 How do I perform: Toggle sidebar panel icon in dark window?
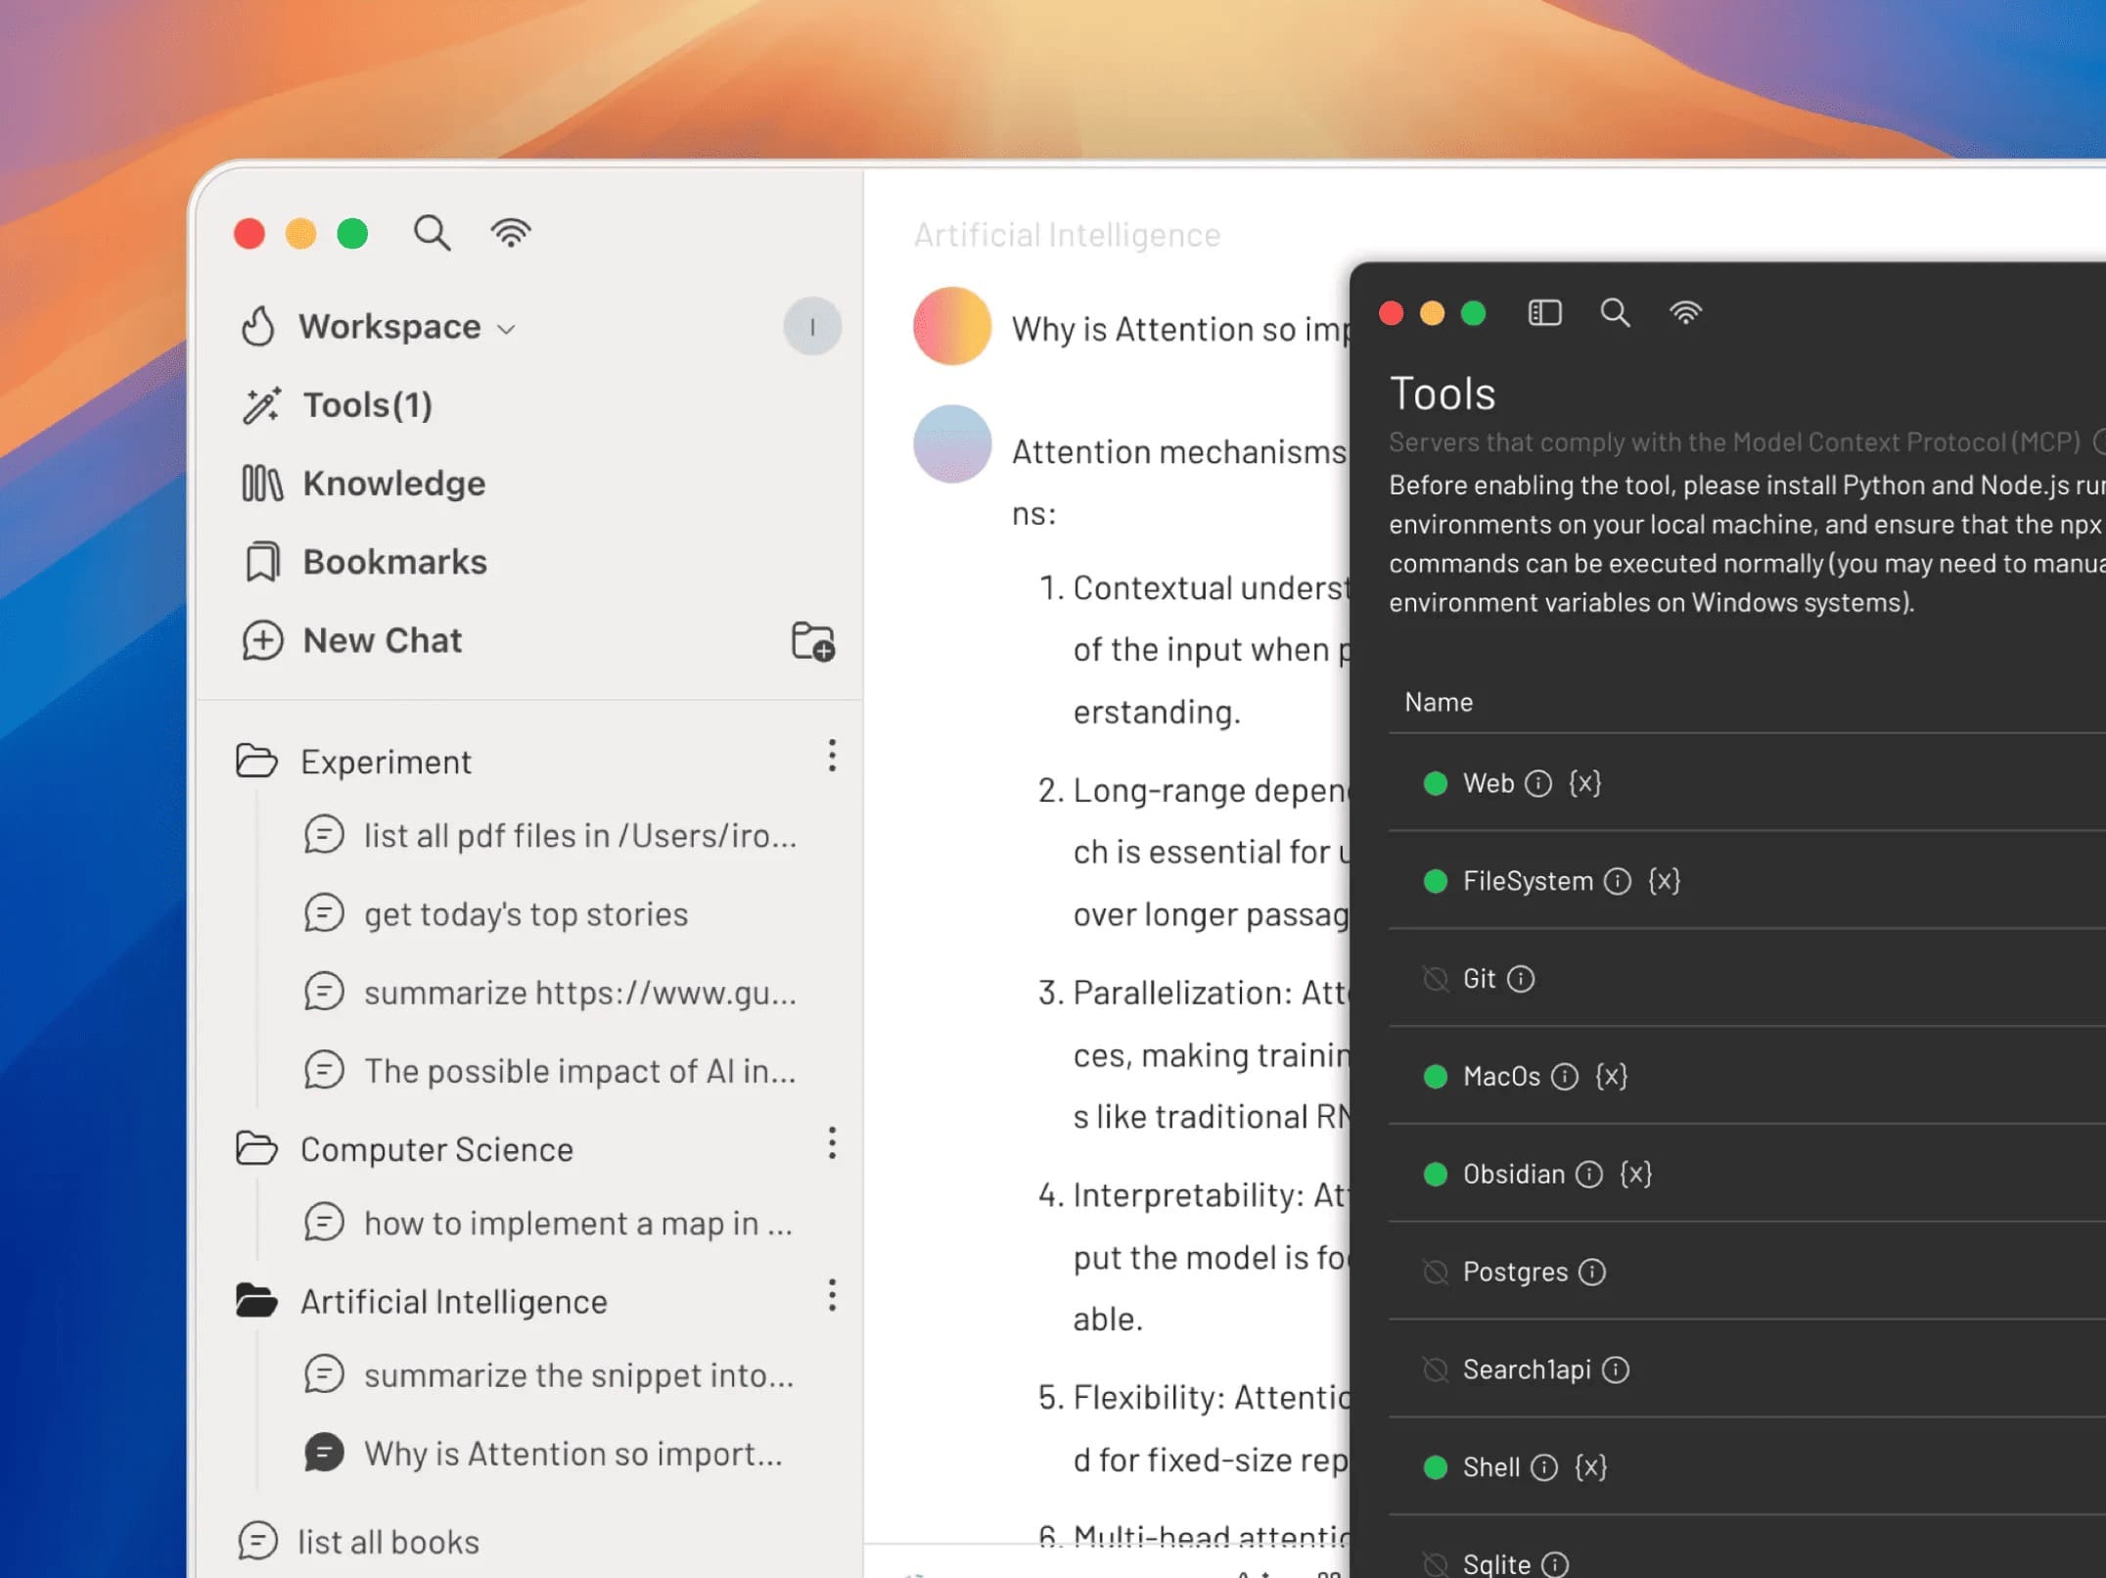coord(1544,312)
